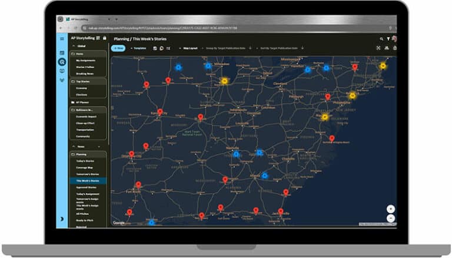This screenshot has width=452, height=258.
Task: Open Coverage Map
Action: (x=85, y=168)
